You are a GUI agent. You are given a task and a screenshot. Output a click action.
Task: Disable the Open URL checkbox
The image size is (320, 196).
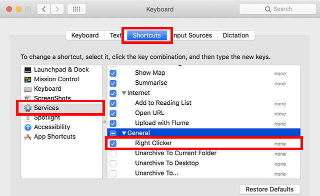[113, 113]
